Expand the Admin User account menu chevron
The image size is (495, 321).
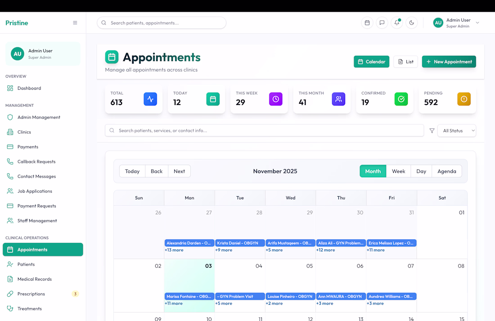tap(477, 23)
